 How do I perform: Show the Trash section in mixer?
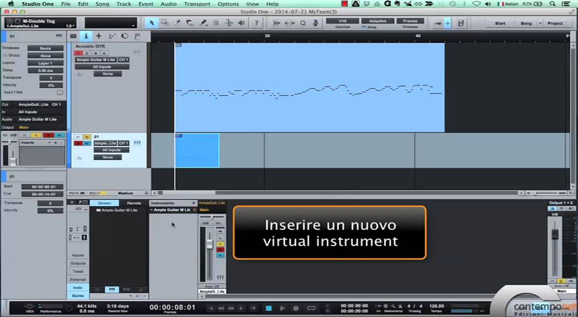78,271
